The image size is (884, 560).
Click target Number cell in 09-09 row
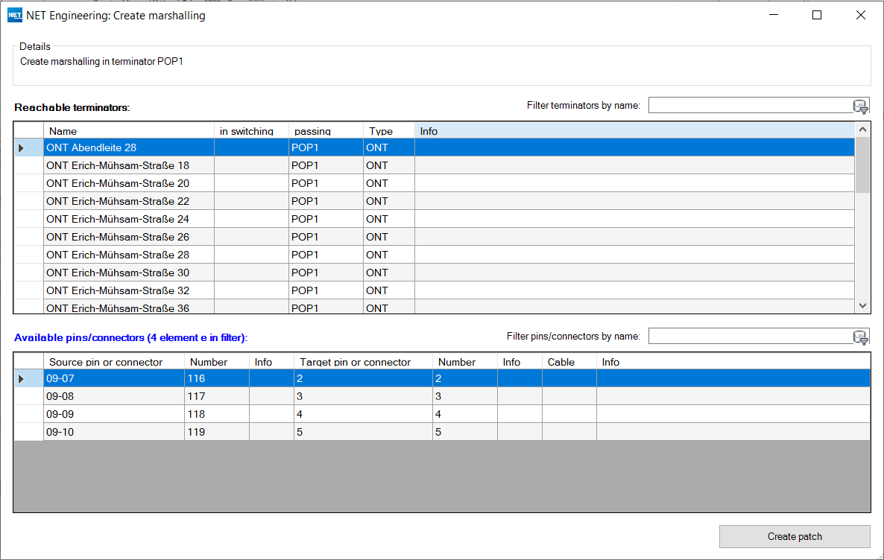pos(465,414)
